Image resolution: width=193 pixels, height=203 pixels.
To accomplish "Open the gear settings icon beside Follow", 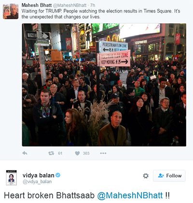I will click(x=146, y=176).
